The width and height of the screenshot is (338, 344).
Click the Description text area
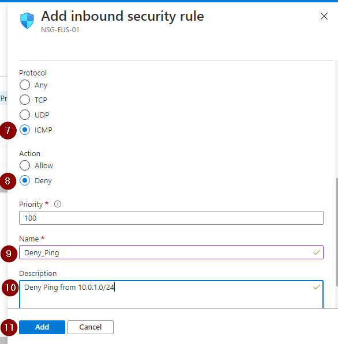click(x=171, y=294)
